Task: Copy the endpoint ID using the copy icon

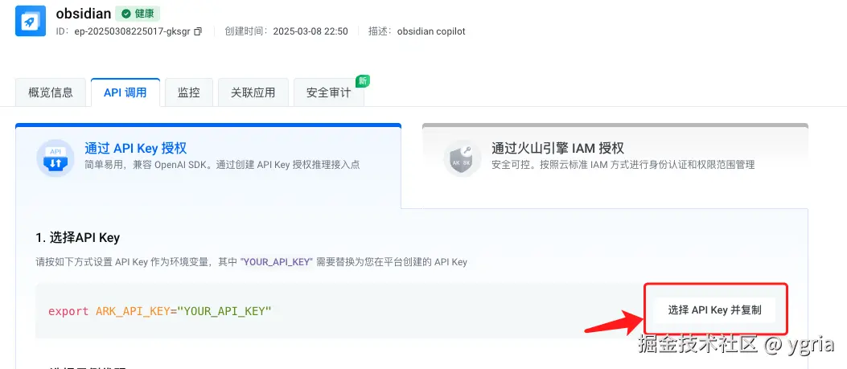Action: [x=198, y=32]
